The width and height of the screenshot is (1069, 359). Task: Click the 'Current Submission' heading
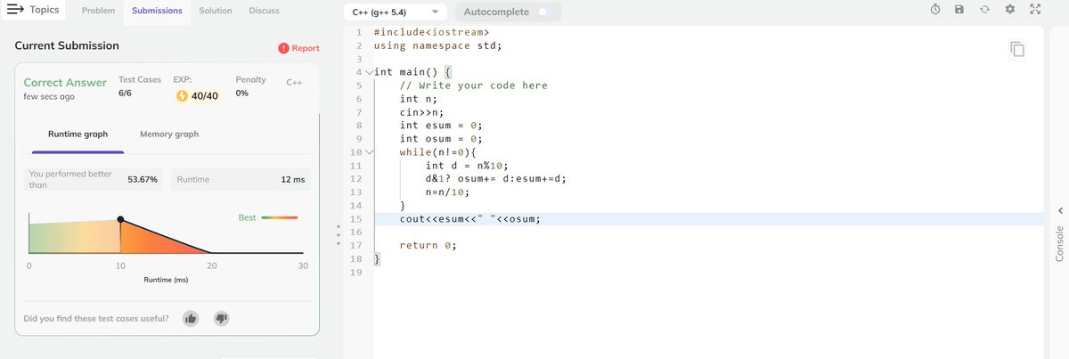[x=67, y=45]
